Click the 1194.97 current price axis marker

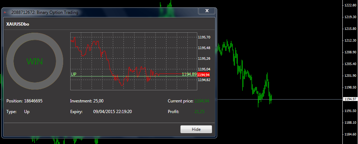350,99
